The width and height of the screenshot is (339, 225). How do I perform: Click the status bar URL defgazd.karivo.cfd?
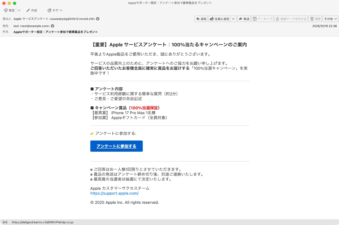coord(43,222)
